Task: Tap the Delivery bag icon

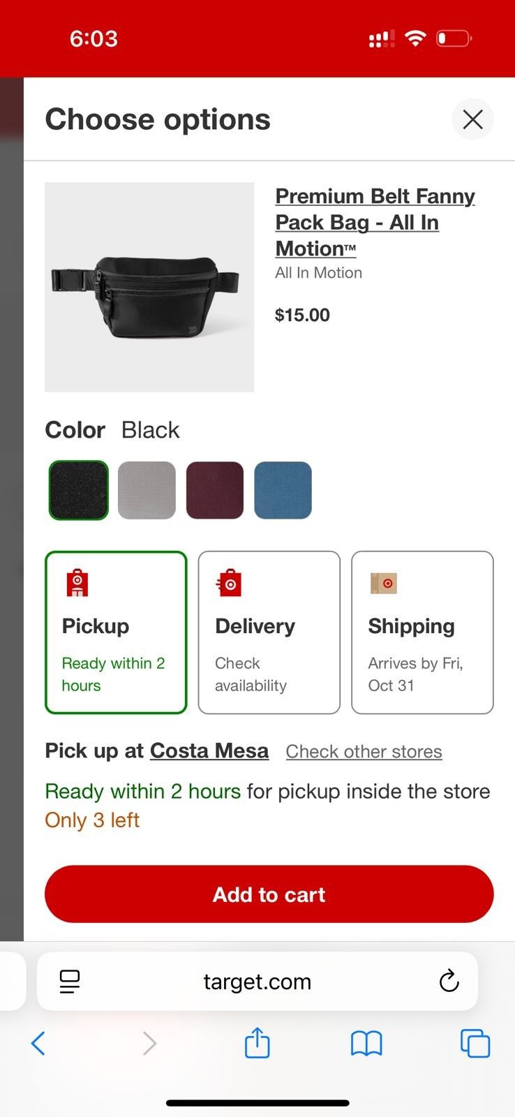Action: (x=230, y=583)
